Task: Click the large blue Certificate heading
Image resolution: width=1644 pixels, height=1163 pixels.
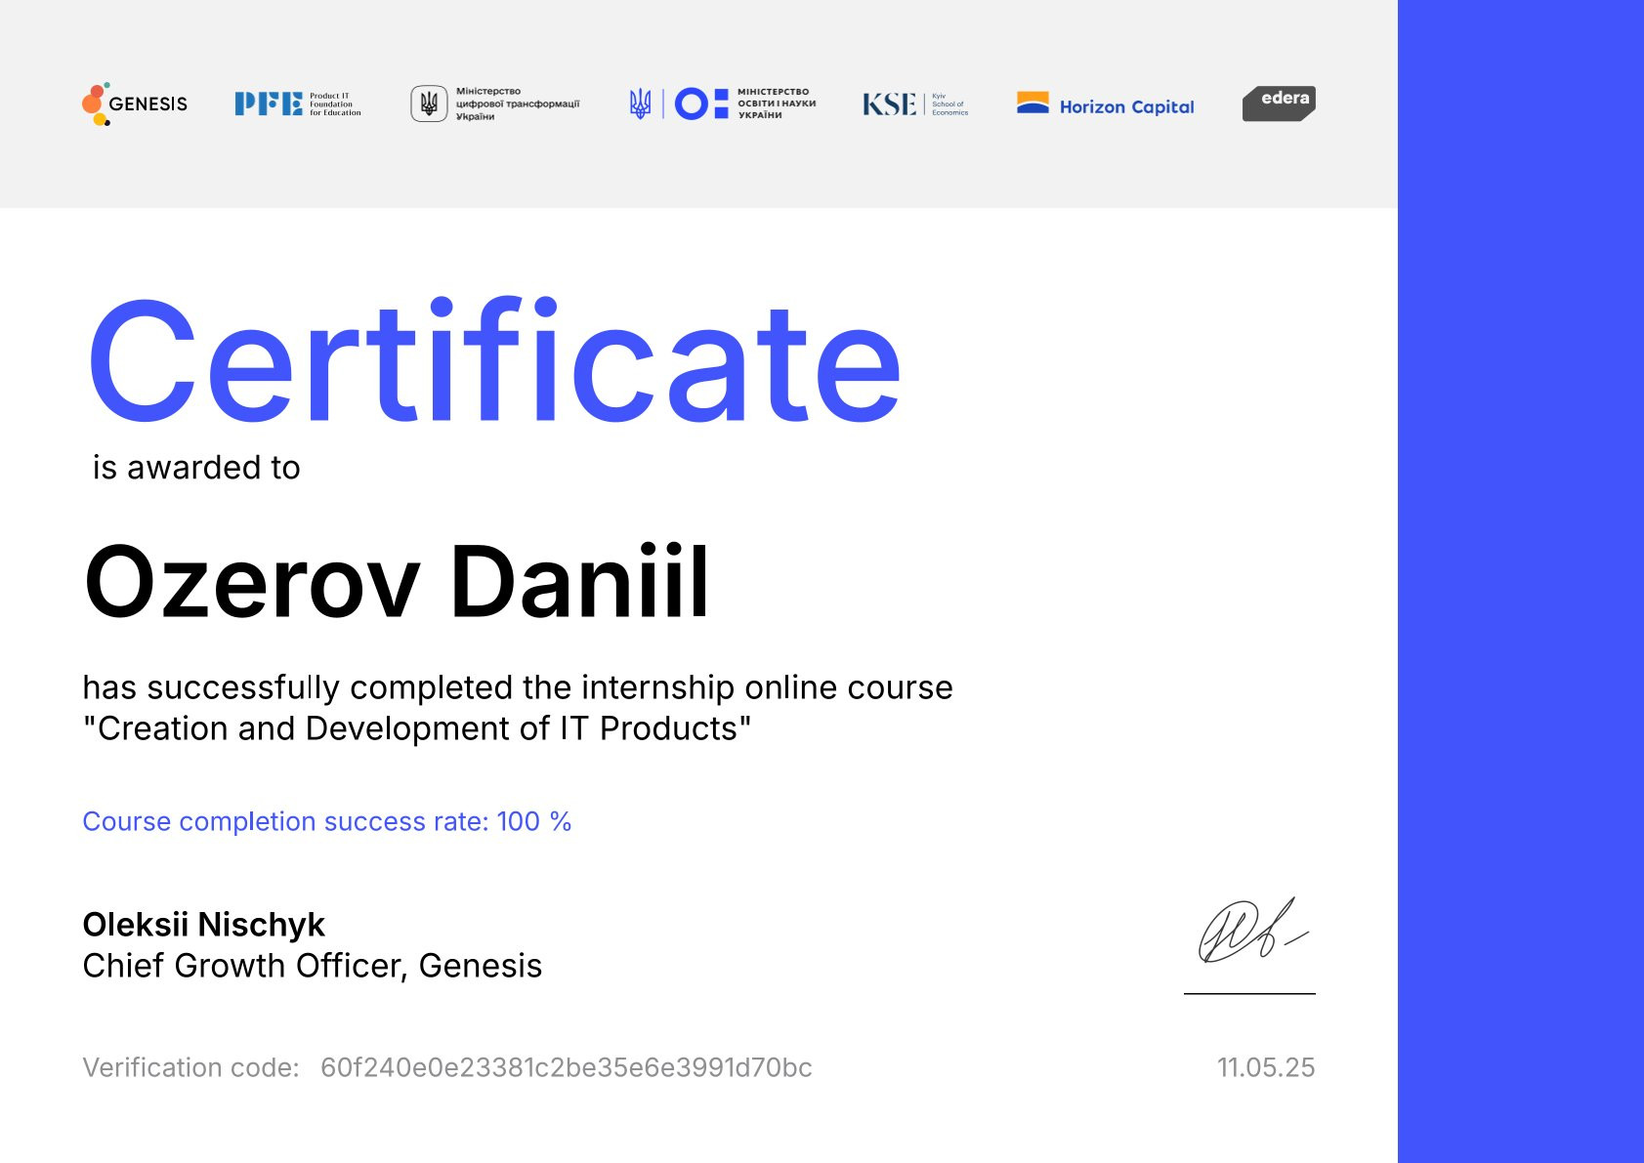Action: tap(494, 363)
